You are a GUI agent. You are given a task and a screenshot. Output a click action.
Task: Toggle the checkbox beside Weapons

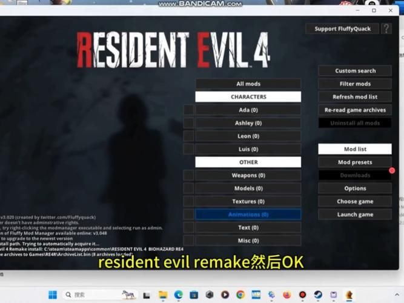coord(189,175)
